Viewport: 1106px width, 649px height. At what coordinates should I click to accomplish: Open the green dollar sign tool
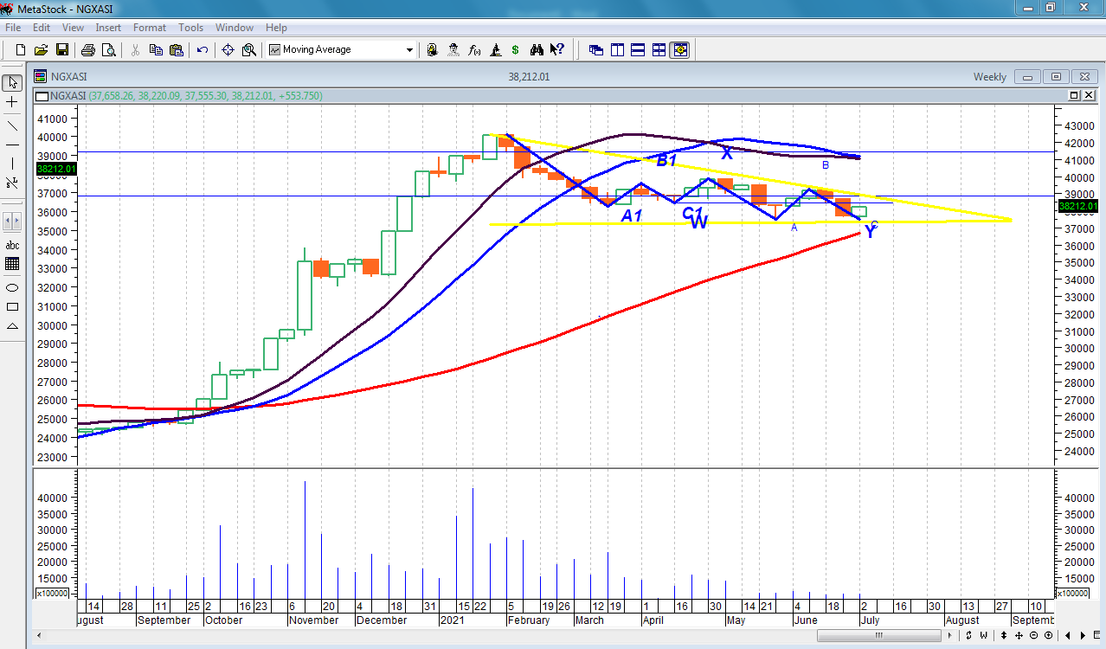tap(516, 50)
